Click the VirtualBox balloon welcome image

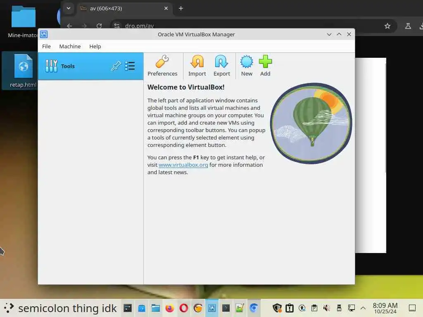(311, 123)
